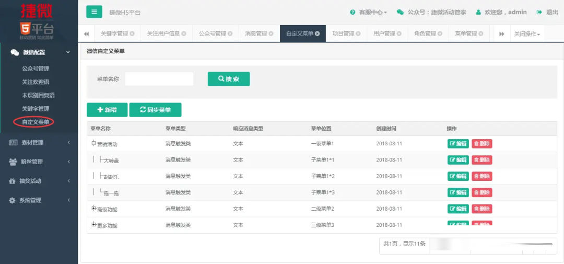Click the 退出 logout icon in header
The height and width of the screenshot is (264, 564).
[539, 12]
